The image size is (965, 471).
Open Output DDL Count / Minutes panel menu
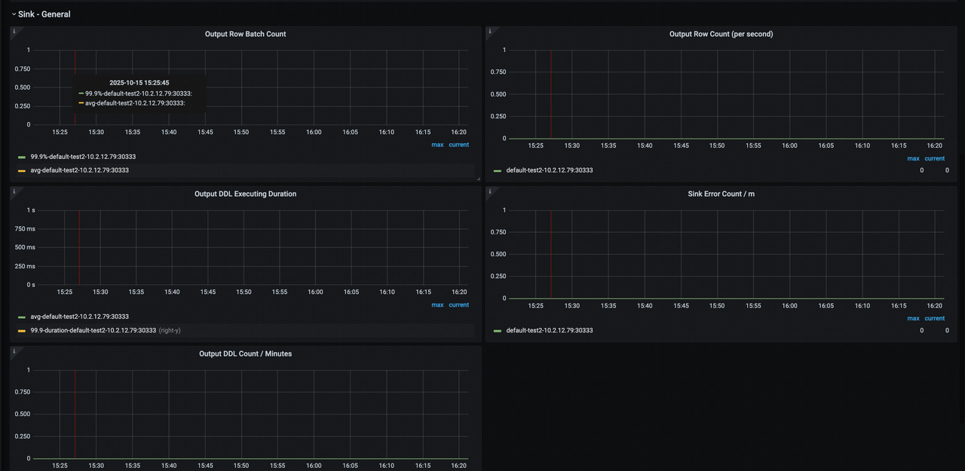tap(245, 353)
